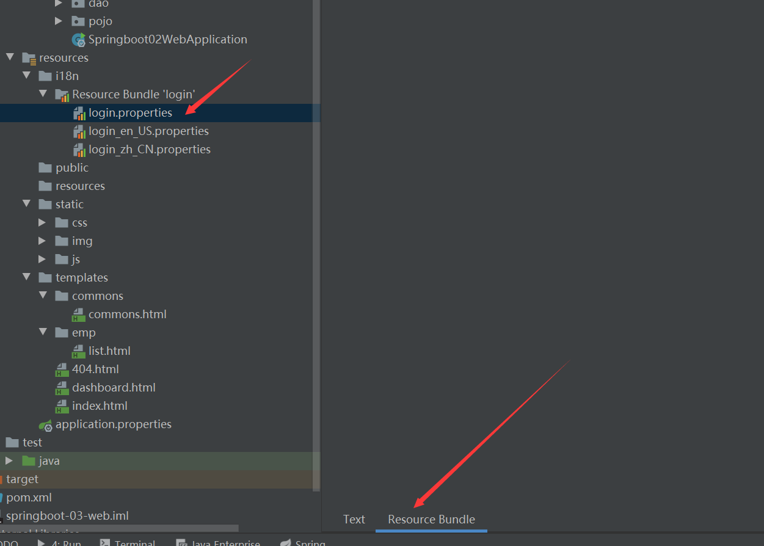The height and width of the screenshot is (546, 764).
Task: Expand the test java folder
Action: pos(9,460)
